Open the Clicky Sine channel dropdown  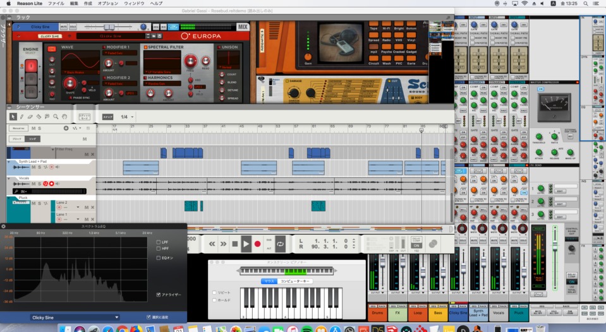coord(75,317)
